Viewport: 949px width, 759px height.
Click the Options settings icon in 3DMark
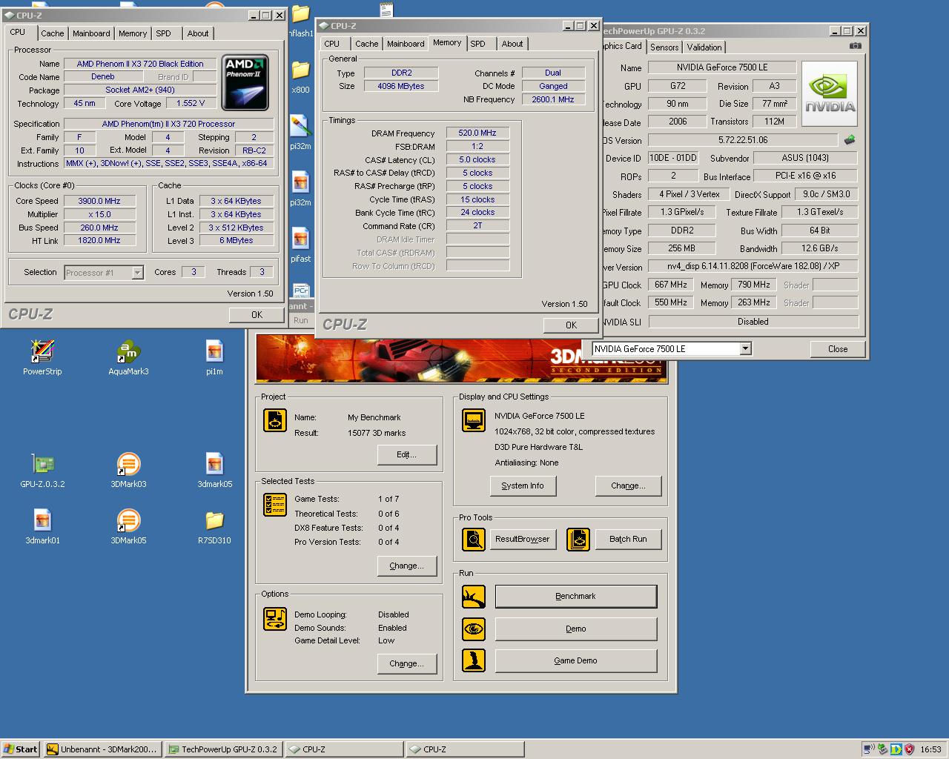click(275, 618)
